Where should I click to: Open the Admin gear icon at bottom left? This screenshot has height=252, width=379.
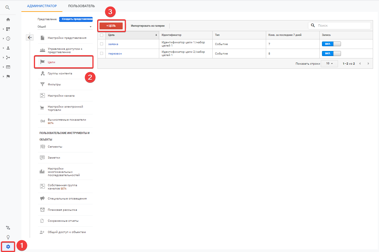pos(8,247)
